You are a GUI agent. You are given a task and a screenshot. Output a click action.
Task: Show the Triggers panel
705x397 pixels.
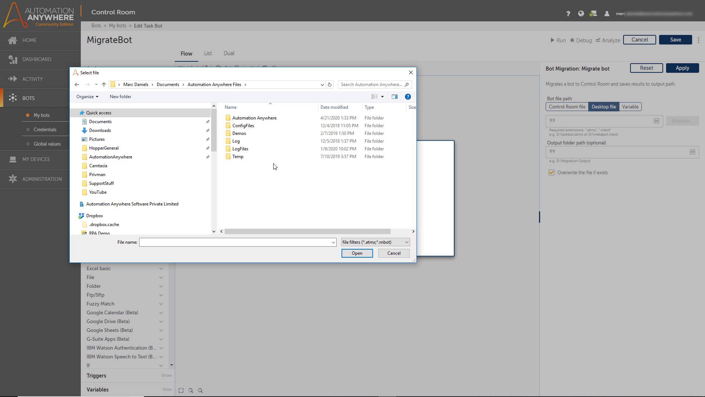[x=166, y=376]
